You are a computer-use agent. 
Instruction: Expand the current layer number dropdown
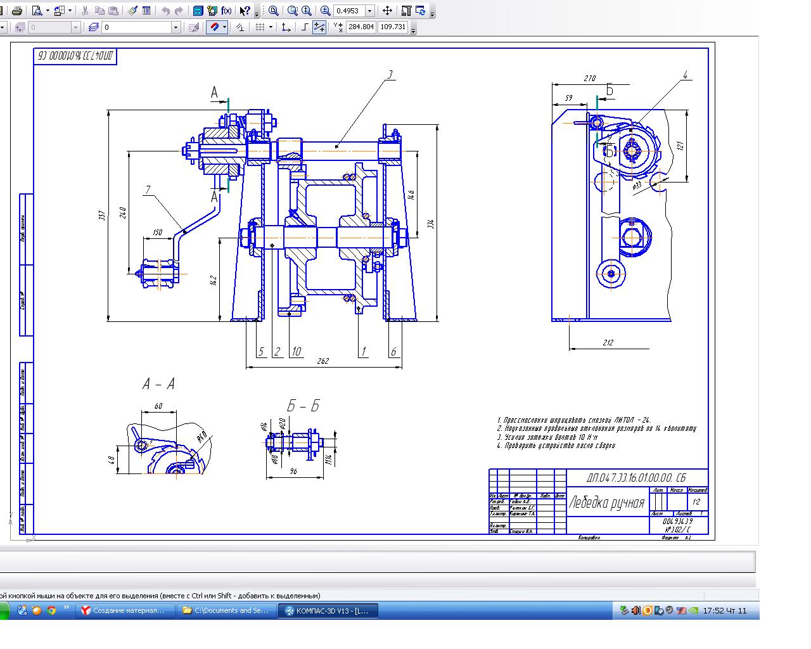tap(176, 27)
